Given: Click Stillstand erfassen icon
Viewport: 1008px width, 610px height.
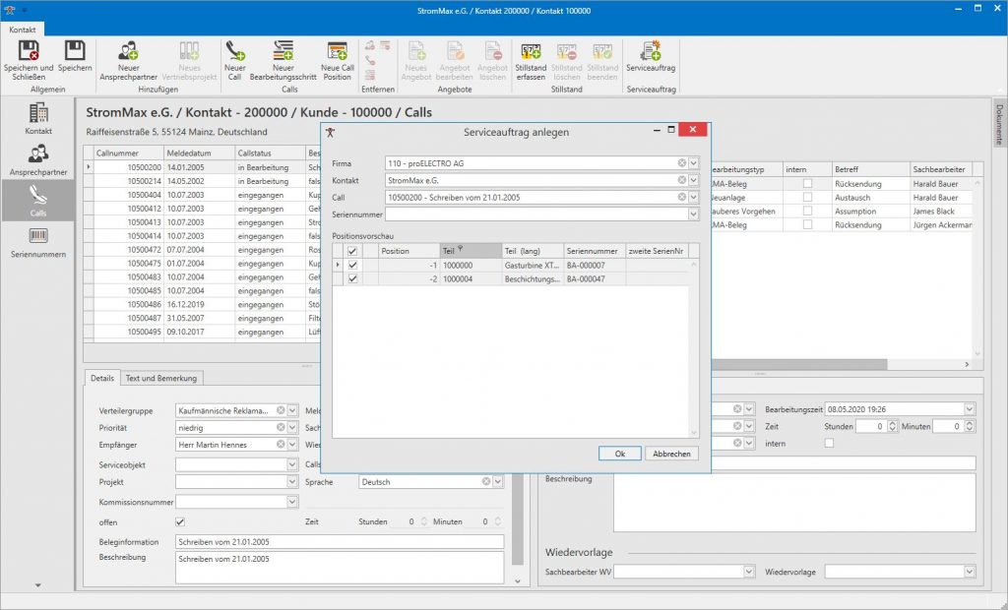Looking at the screenshot, I should (531, 51).
